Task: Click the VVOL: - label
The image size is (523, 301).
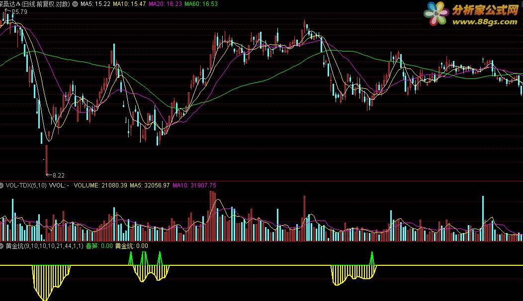Action: [x=59, y=185]
